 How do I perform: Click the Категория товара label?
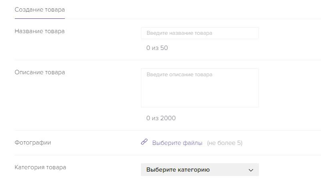40,167
